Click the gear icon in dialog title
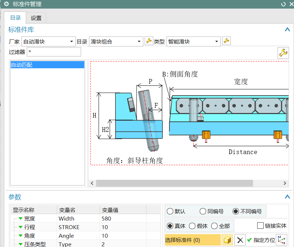The image size is (294, 247). click(x=6, y=4)
